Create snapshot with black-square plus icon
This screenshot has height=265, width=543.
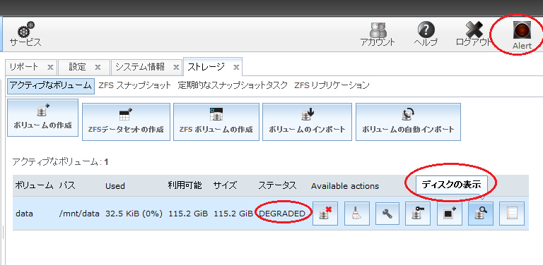coord(450,214)
